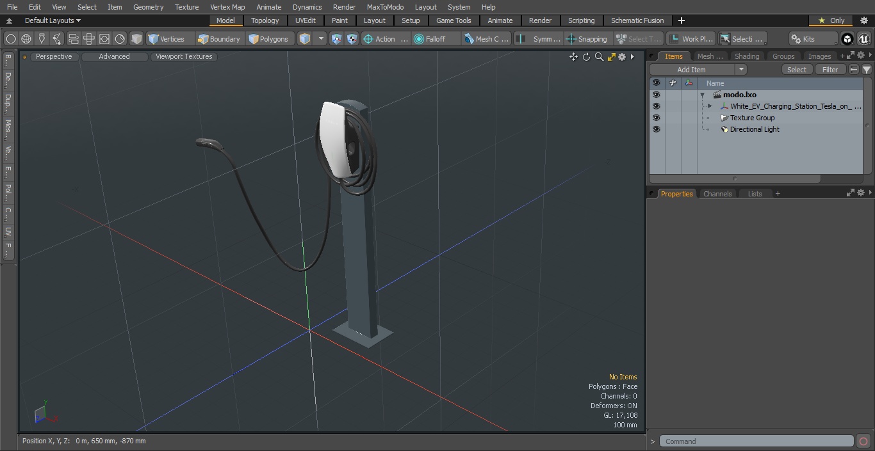Click the viewport rotate icon
The height and width of the screenshot is (451, 875).
click(x=586, y=57)
